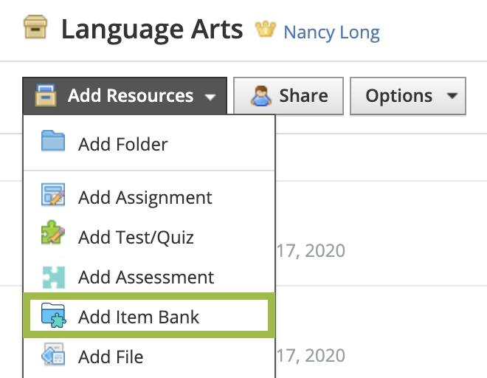The image size is (487, 378).
Task: Click the Add File icon
Action: coord(53,357)
